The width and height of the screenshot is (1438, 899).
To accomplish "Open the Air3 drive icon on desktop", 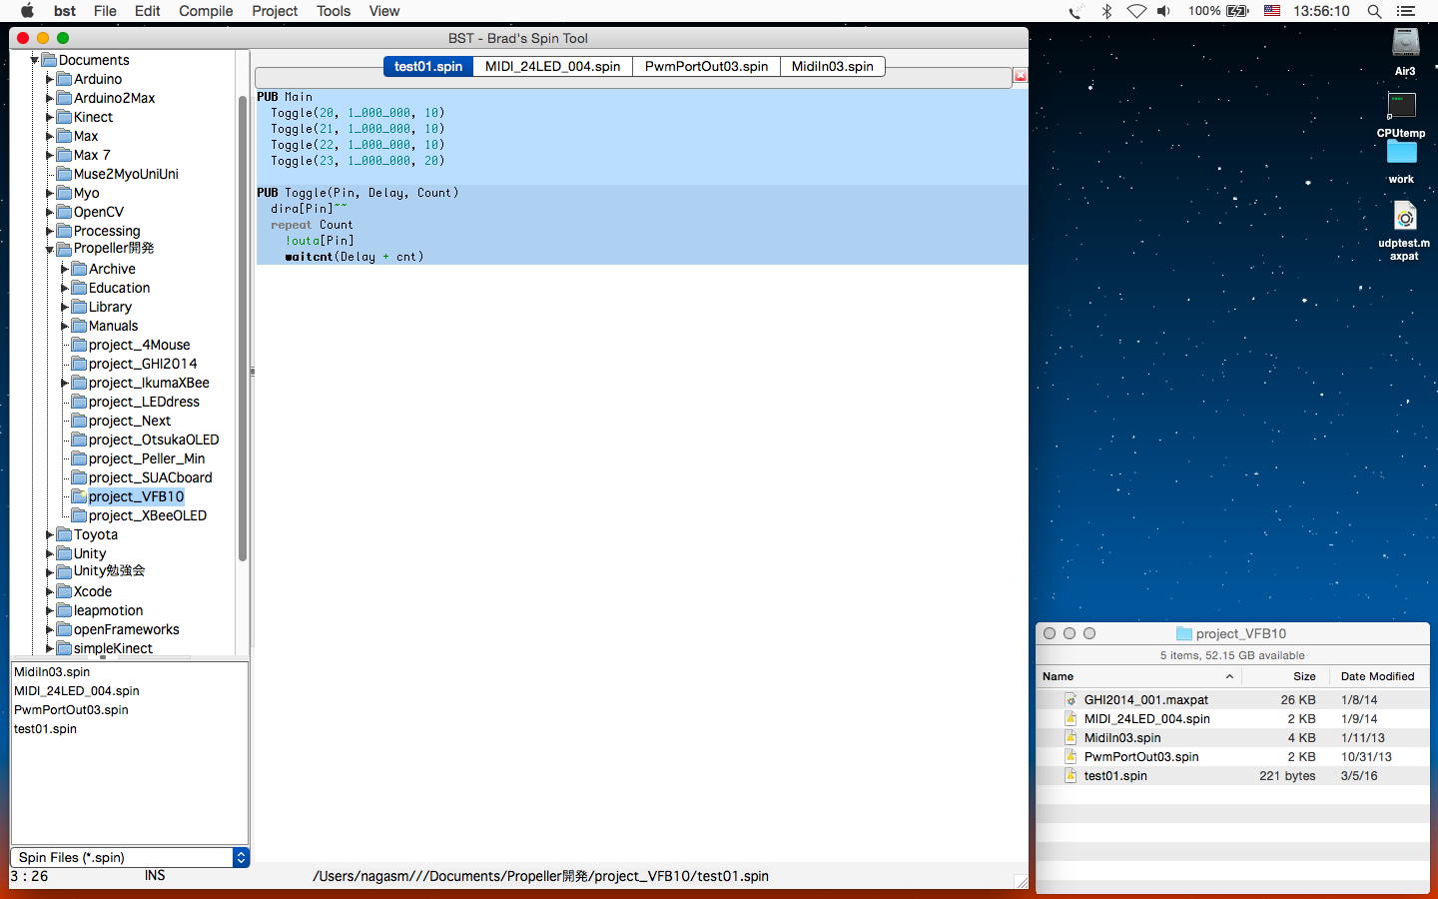I will point(1405,45).
